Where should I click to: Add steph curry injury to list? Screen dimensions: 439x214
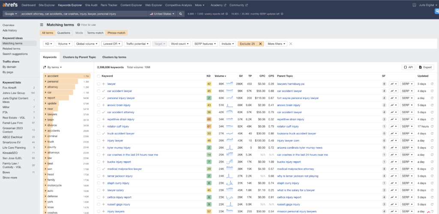click(104, 183)
